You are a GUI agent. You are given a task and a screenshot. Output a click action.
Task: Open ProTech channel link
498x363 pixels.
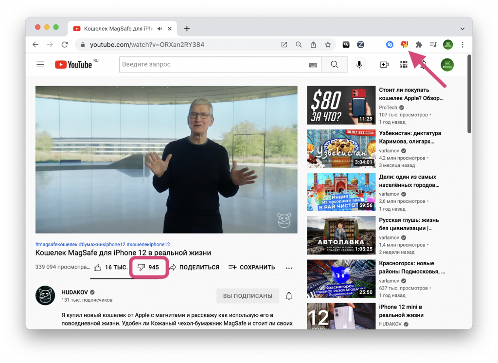[x=388, y=108]
